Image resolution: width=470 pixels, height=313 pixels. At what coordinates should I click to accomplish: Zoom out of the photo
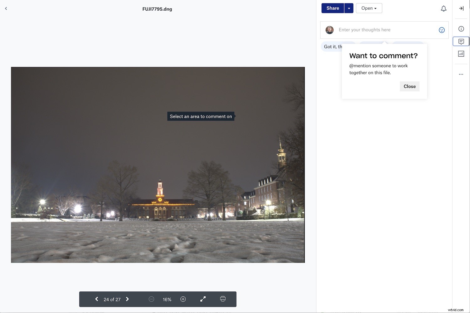(151, 299)
